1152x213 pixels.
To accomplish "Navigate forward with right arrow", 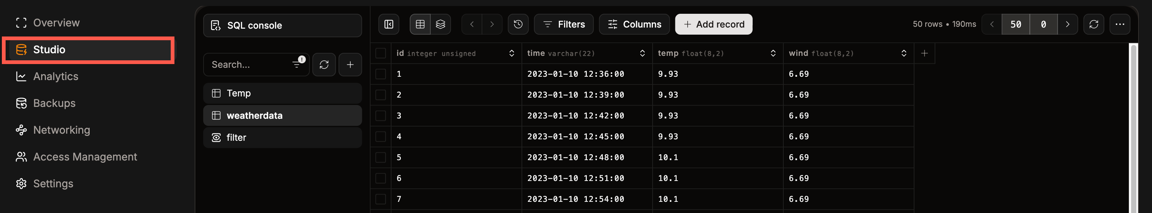I will (492, 24).
